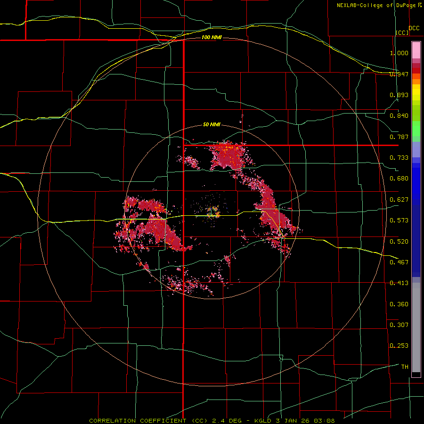Click the [CC] units label
This screenshot has width=424, height=424.
pos(402,33)
